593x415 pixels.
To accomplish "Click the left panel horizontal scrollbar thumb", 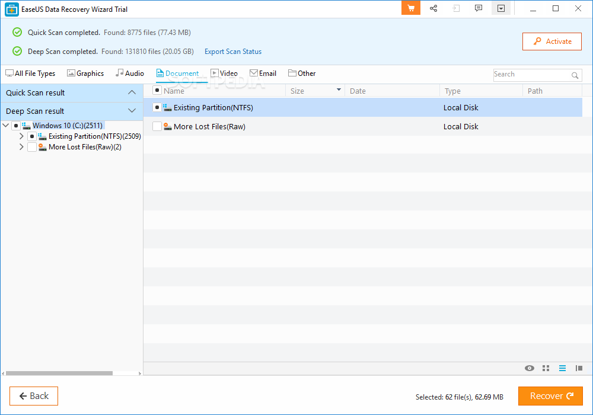I will [59, 373].
